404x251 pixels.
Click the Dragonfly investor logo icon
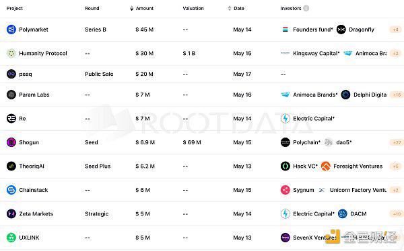click(x=341, y=30)
